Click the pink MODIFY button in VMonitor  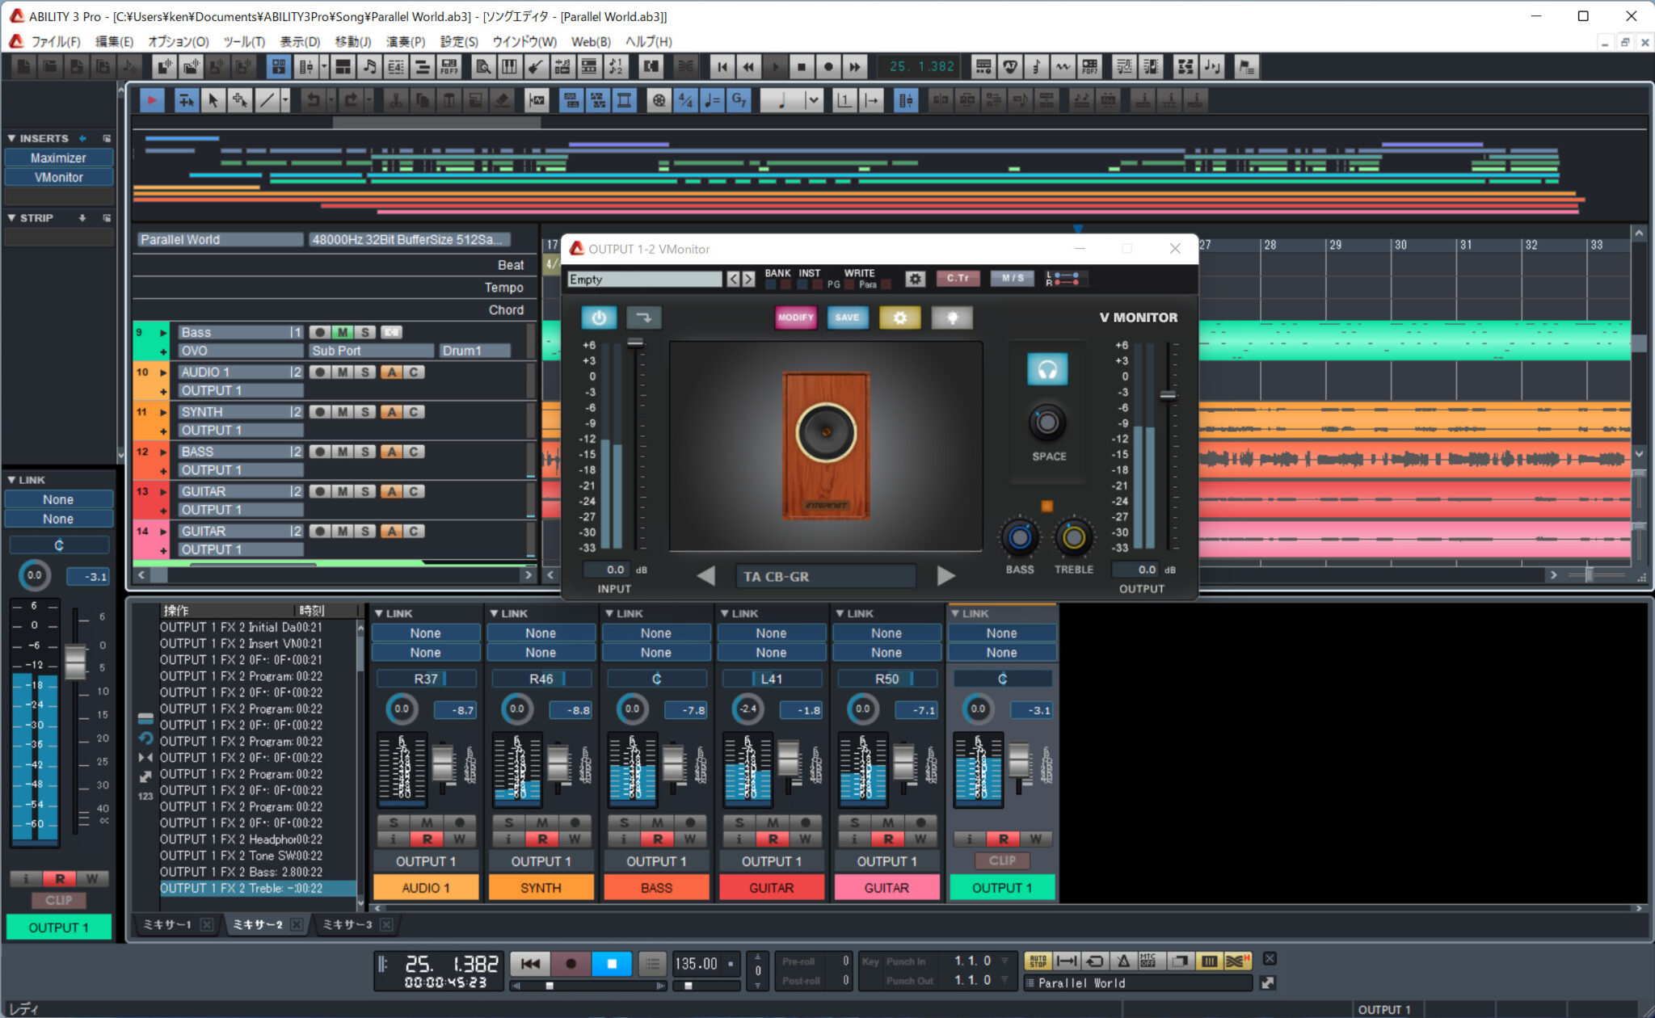tap(795, 318)
